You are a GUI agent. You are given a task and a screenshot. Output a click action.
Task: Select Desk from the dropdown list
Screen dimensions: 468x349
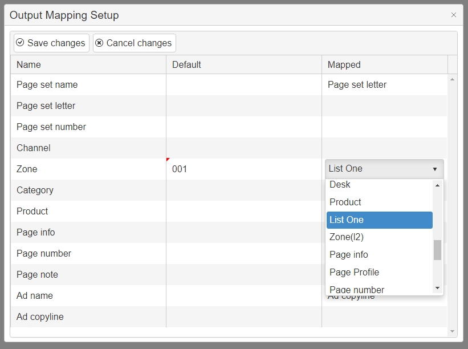point(340,185)
